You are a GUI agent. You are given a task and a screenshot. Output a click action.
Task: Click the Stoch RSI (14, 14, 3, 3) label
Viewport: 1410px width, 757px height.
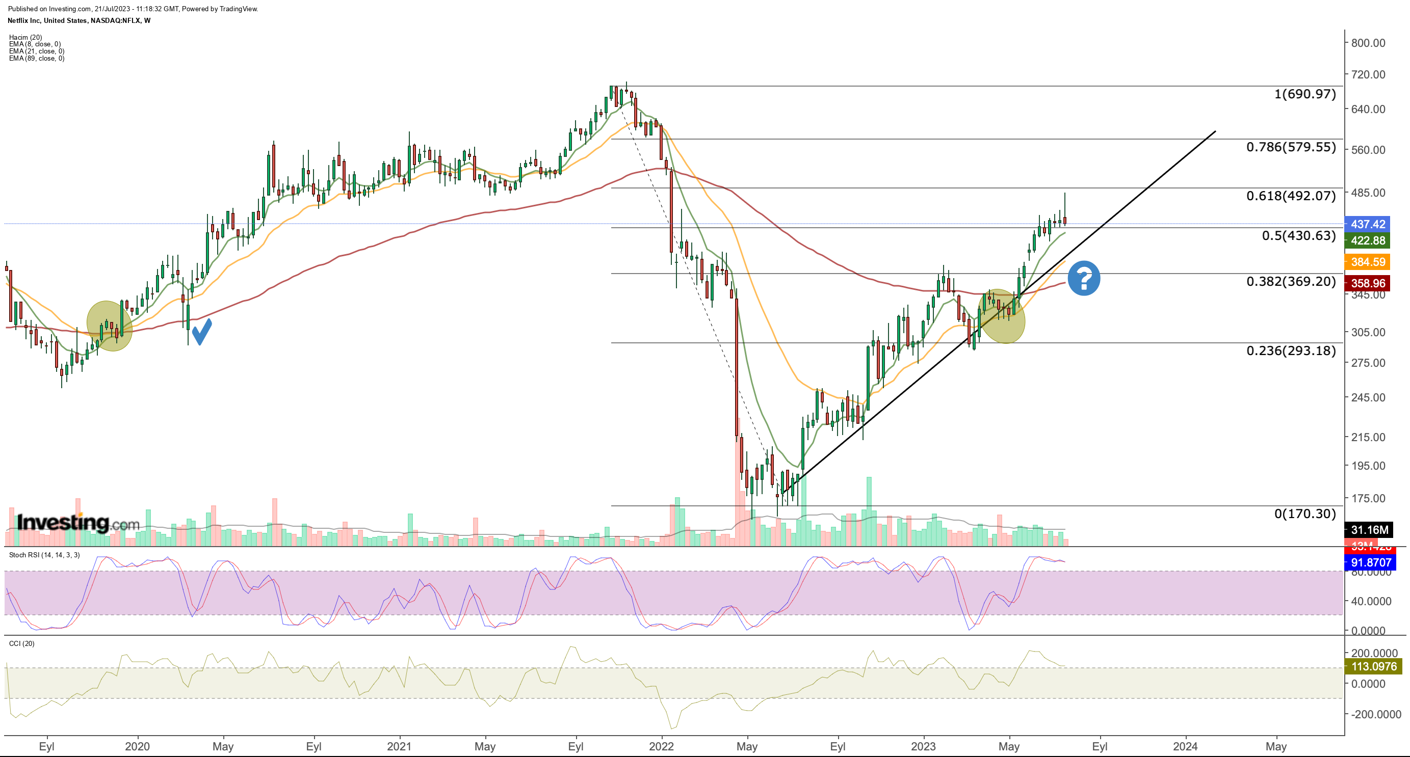pyautogui.click(x=44, y=555)
